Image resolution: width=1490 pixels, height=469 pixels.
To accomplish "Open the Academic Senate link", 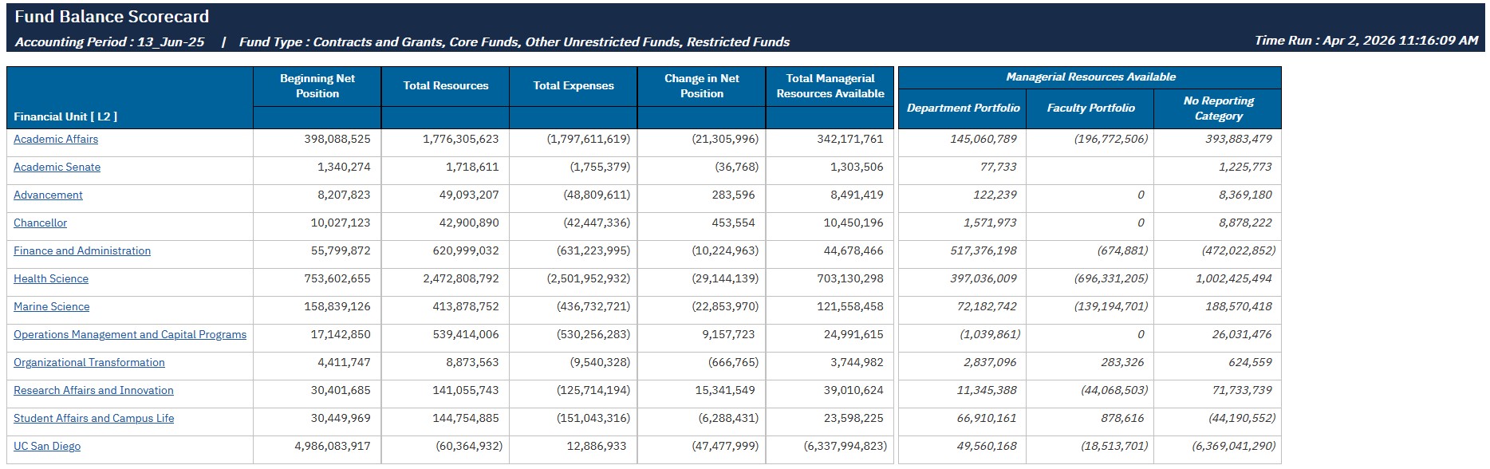I will [x=57, y=167].
